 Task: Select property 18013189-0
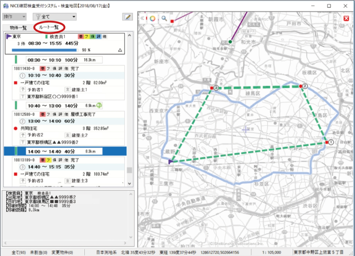click(24, 160)
